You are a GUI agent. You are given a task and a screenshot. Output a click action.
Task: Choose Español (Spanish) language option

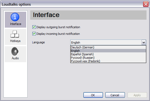pos(108,54)
